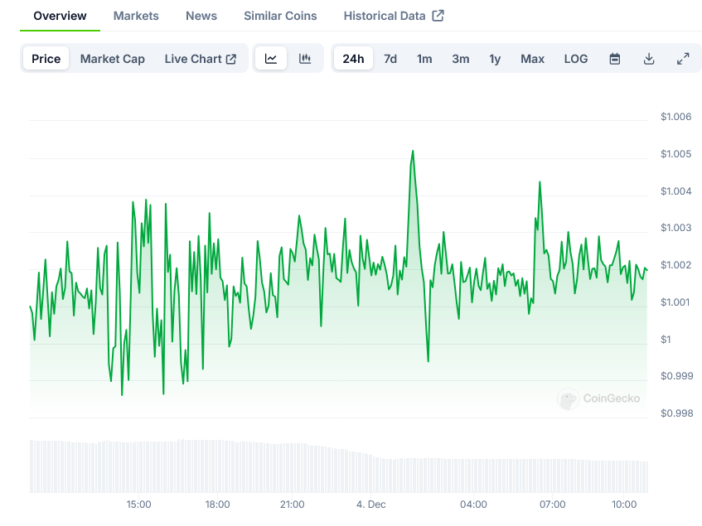Image resolution: width=702 pixels, height=526 pixels.
Task: Select the Price view toggle
Action: click(x=46, y=59)
